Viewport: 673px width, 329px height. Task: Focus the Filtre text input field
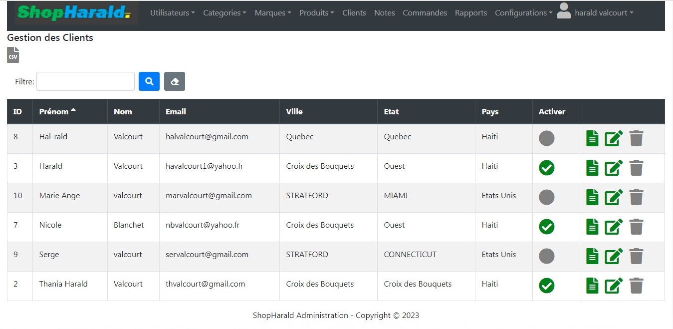click(x=85, y=81)
